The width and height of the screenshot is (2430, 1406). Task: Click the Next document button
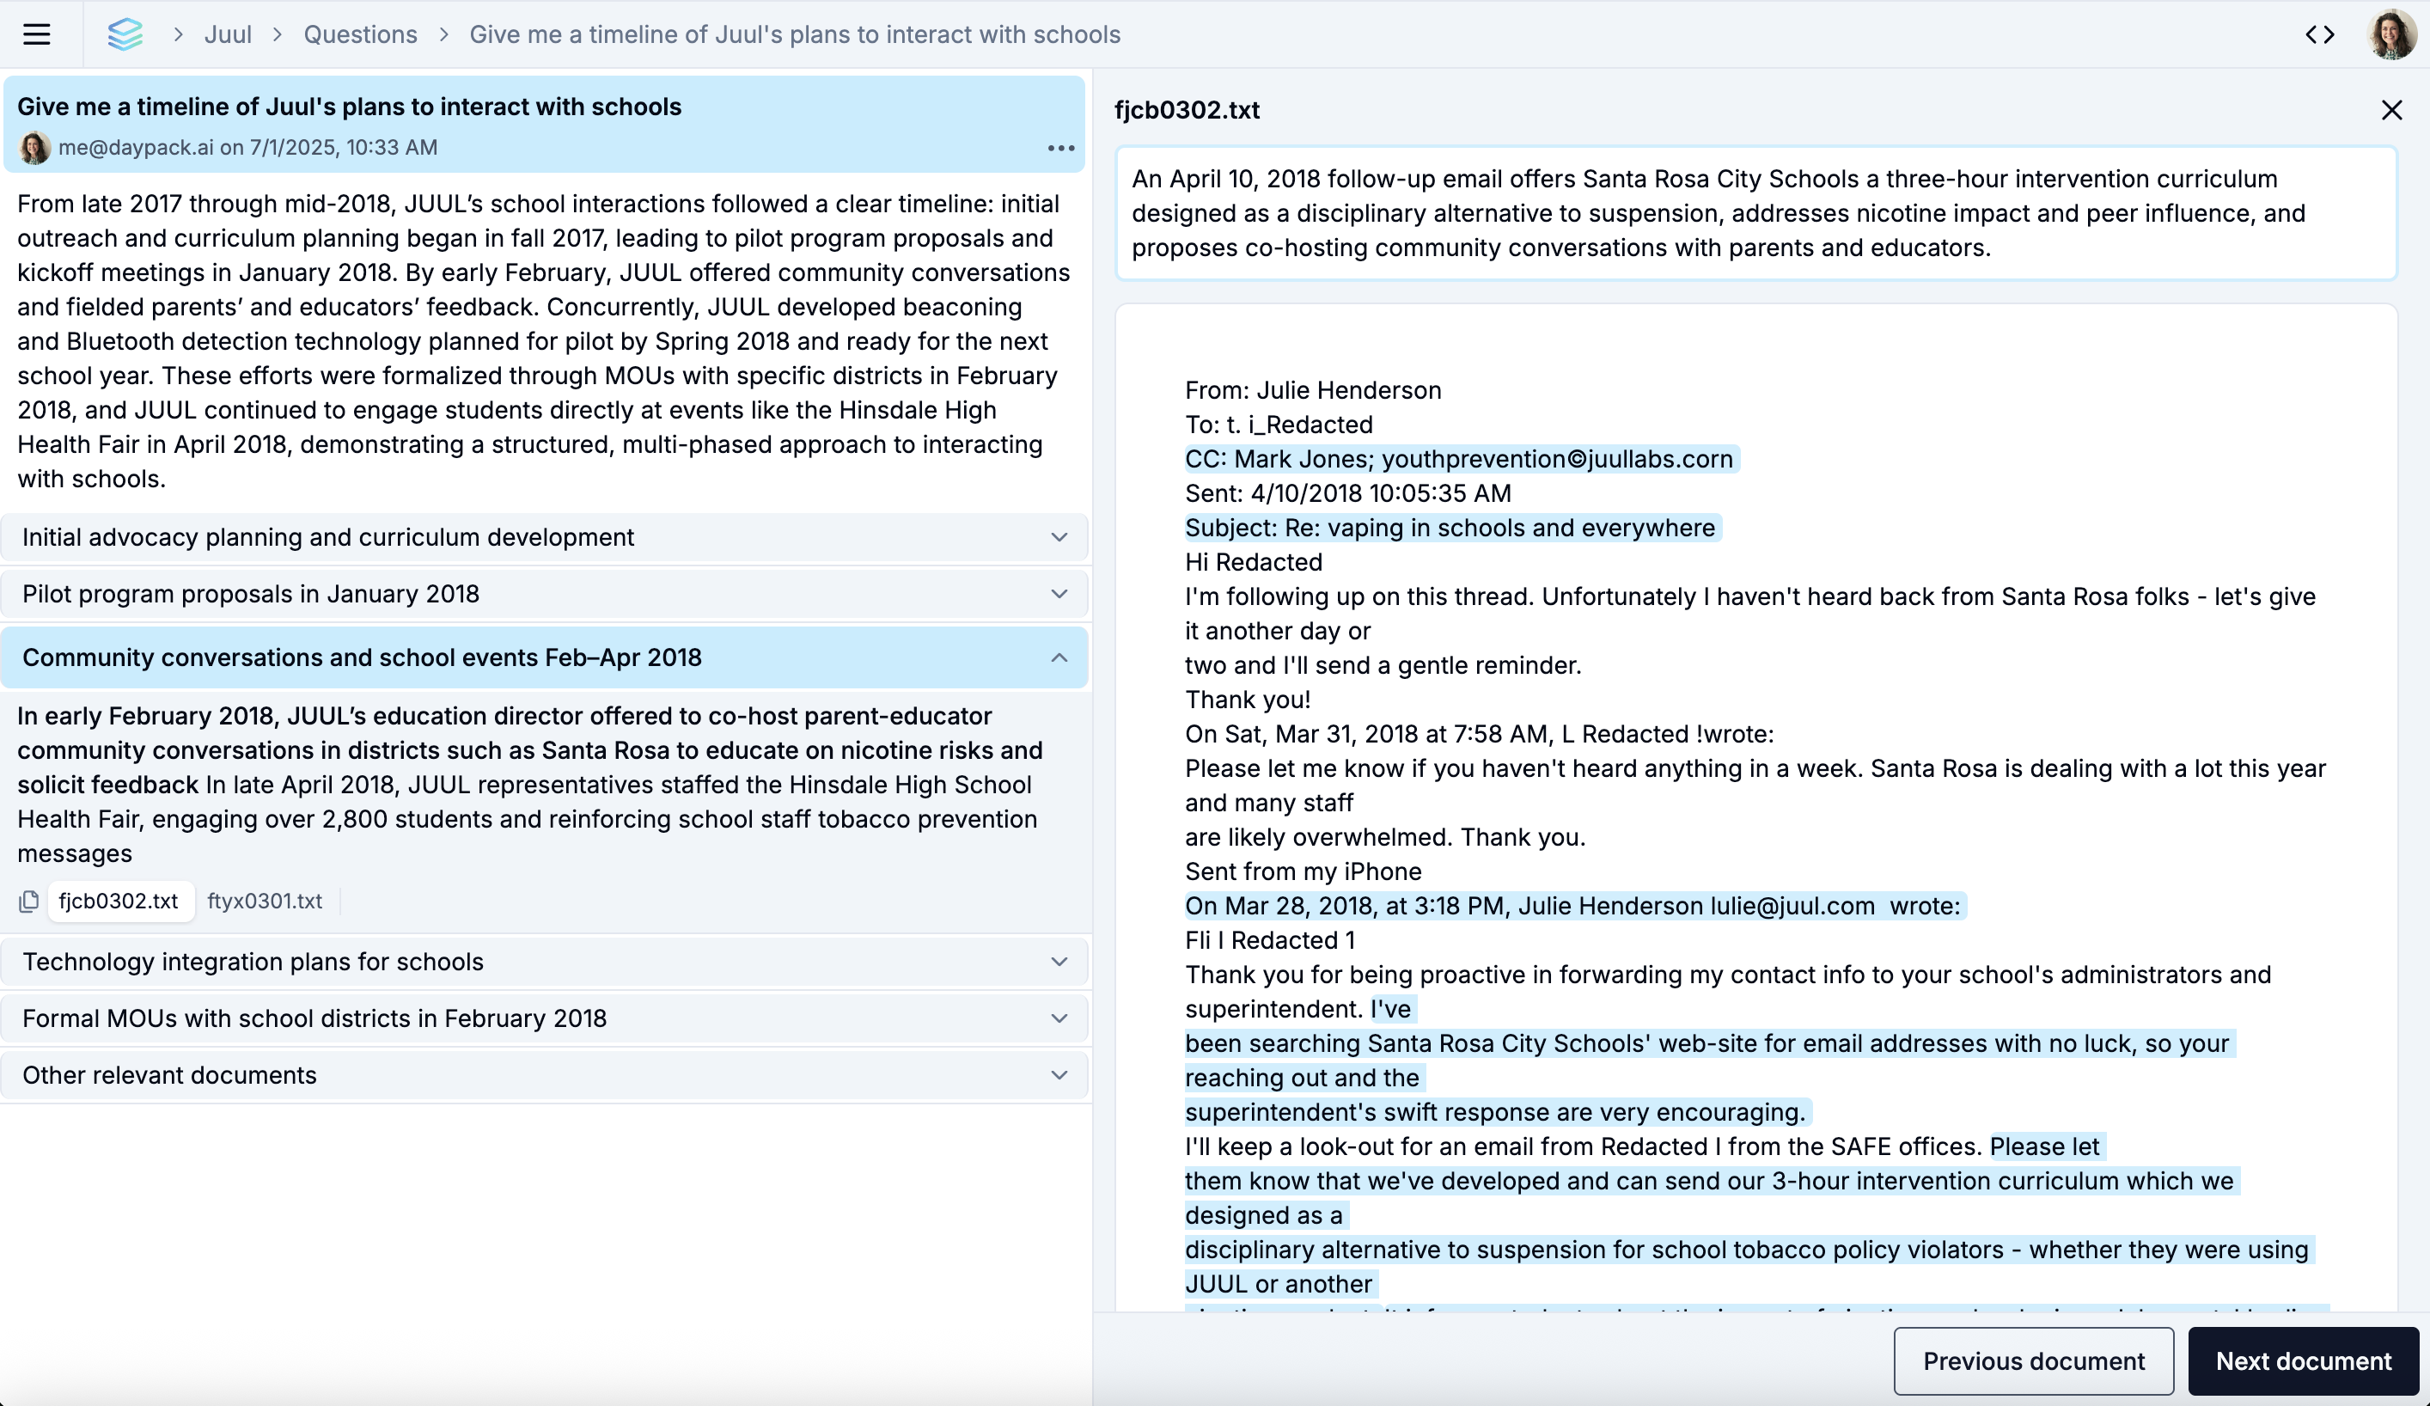(2303, 1360)
